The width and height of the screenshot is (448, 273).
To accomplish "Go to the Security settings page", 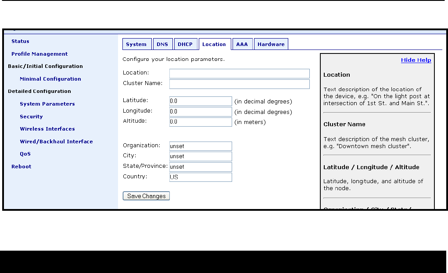I will 31,117.
